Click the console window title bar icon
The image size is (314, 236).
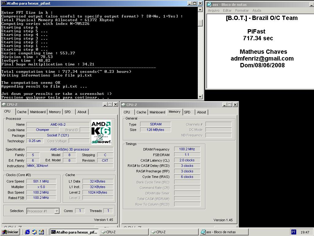pyautogui.click(x=4, y=3)
